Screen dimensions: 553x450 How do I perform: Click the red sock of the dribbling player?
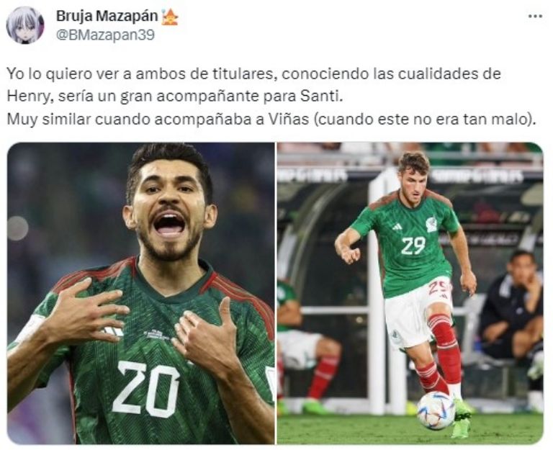[446, 350]
